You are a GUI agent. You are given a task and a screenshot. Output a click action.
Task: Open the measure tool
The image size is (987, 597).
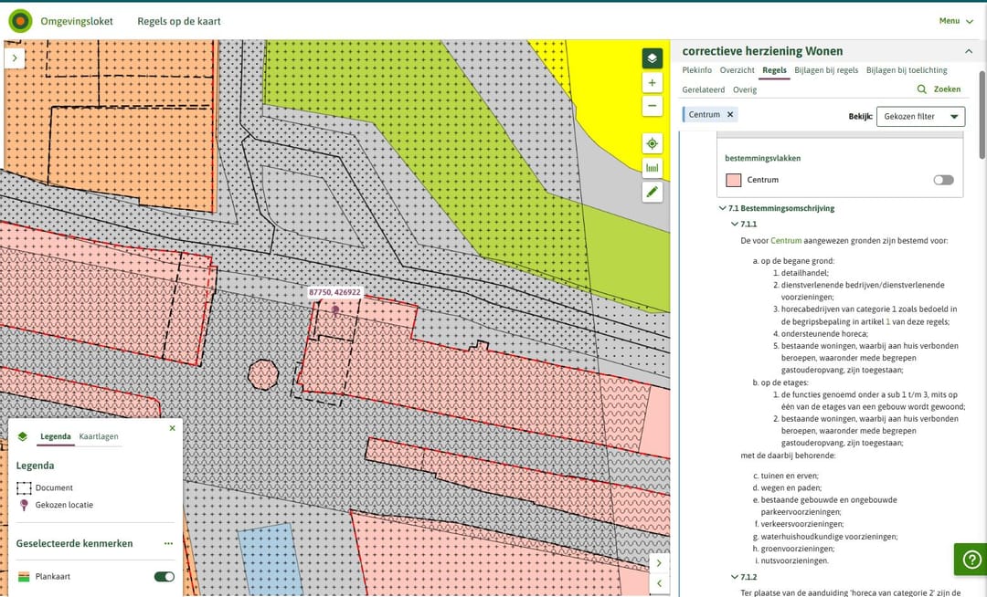point(652,168)
